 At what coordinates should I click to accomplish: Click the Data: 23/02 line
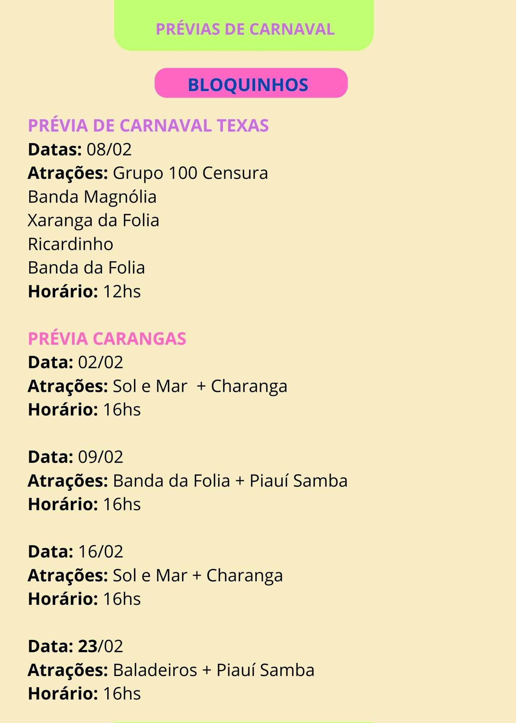(x=76, y=646)
